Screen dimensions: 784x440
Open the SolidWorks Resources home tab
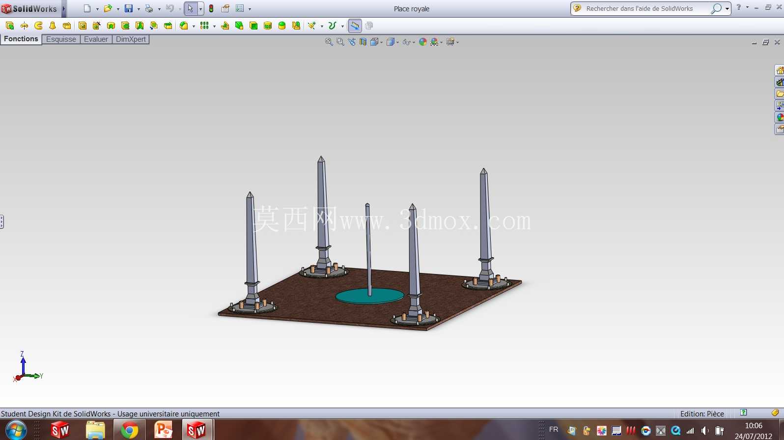click(x=780, y=70)
